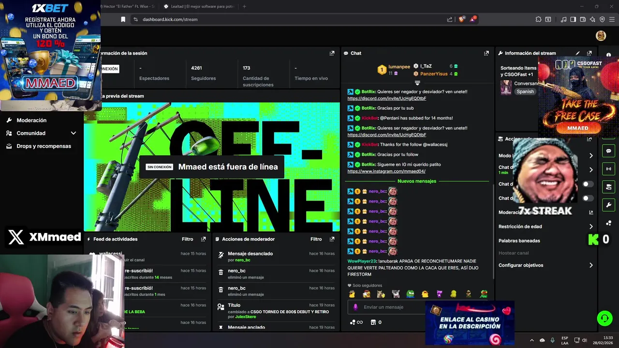Edit the stream information with pencil icon
619x348 pixels.
tap(577, 53)
